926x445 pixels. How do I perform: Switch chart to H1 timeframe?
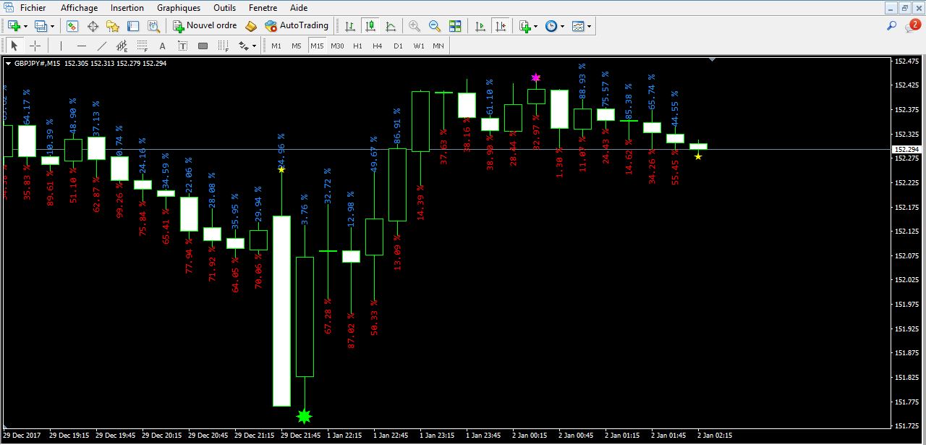[x=357, y=46]
